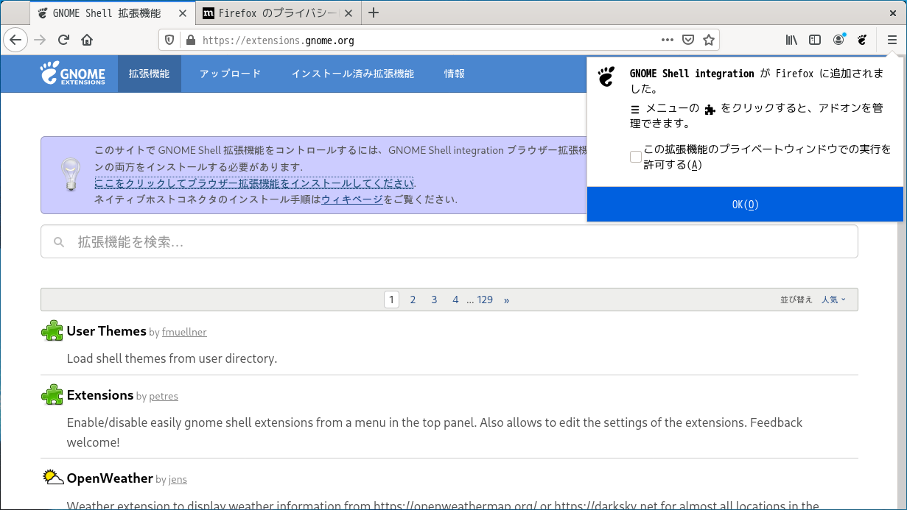Open author jens's profile
The height and width of the screenshot is (510, 907).
[x=178, y=480]
